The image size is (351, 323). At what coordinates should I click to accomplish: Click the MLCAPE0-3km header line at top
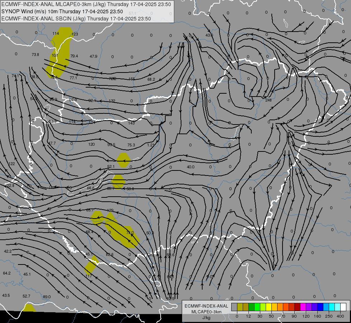pyautogui.click(x=86, y=4)
